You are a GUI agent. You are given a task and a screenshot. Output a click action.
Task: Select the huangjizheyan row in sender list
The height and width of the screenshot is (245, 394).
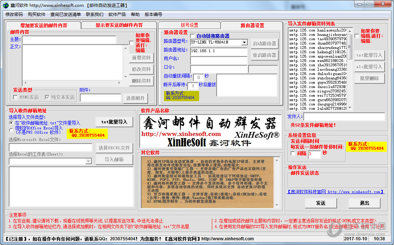point(317,35)
